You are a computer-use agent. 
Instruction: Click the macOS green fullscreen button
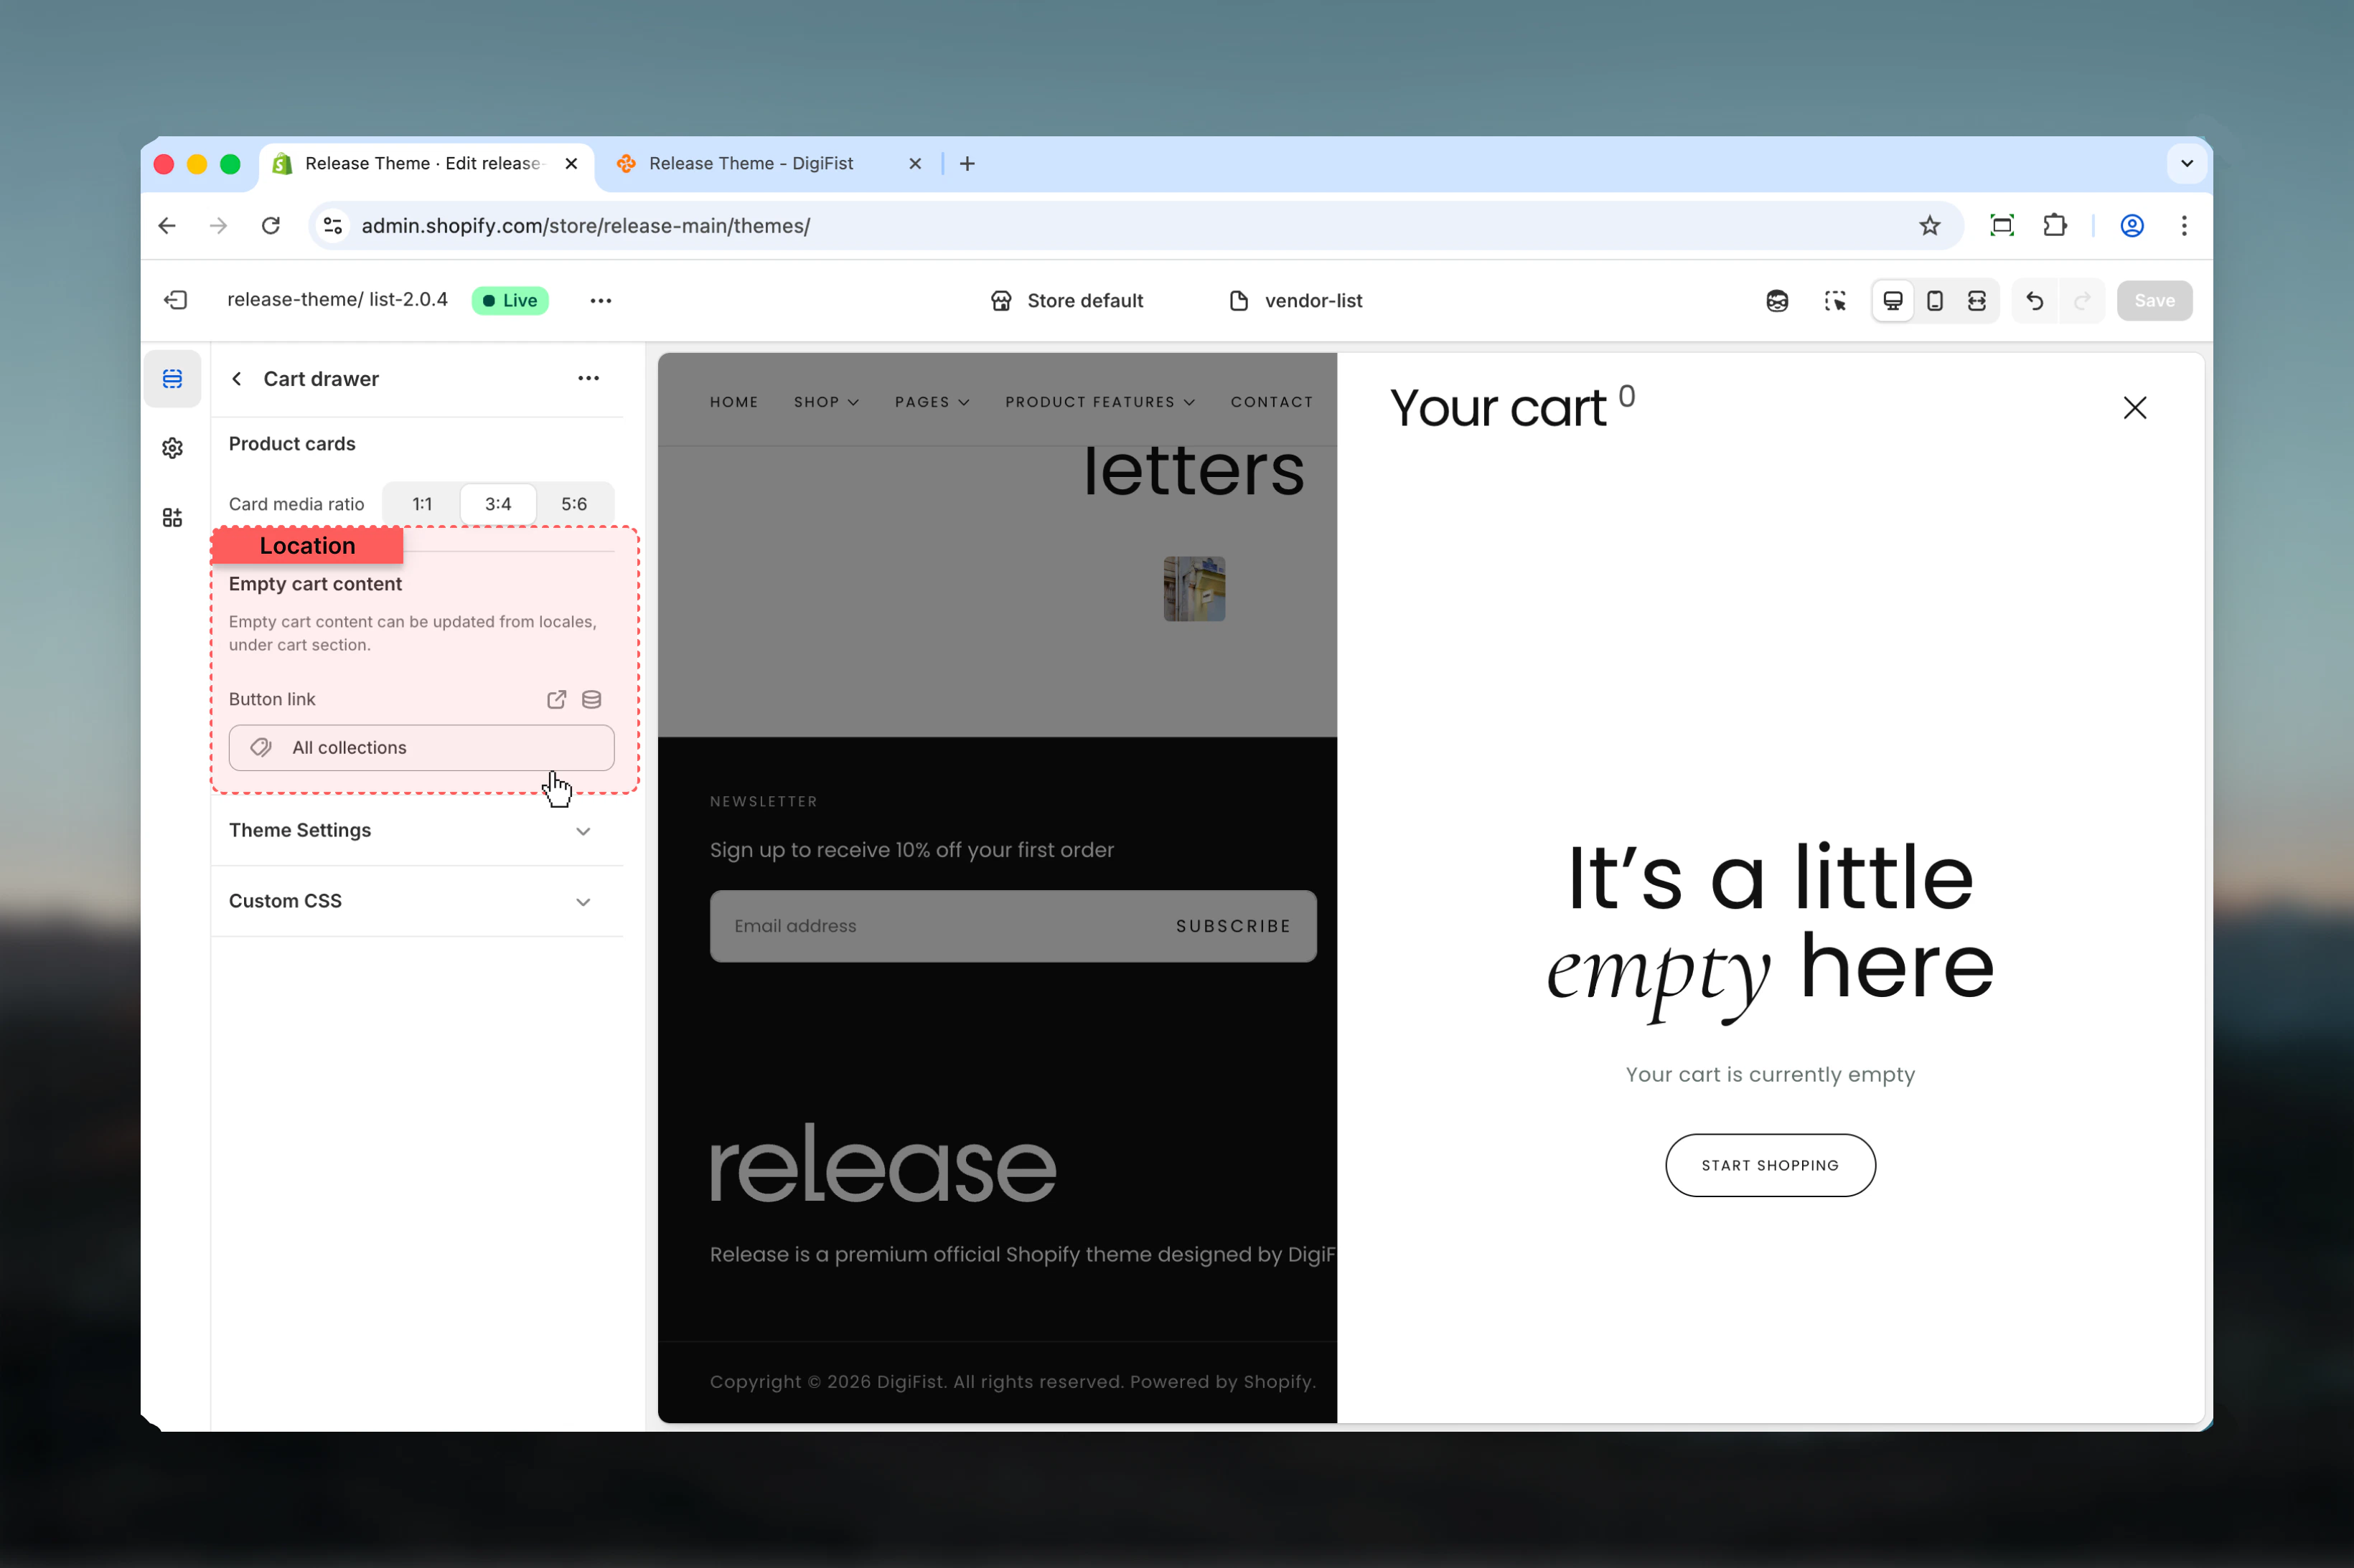[230, 164]
